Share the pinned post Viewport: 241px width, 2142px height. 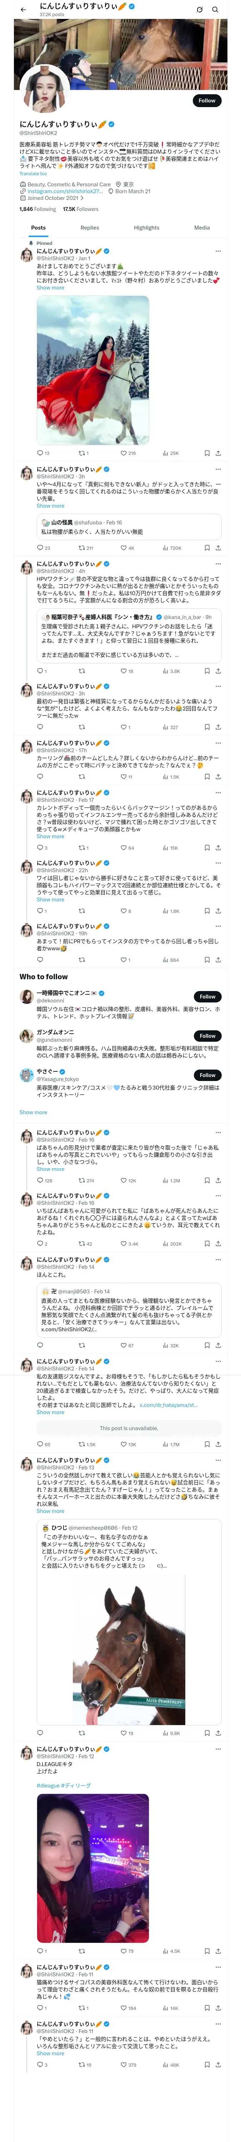(x=219, y=453)
